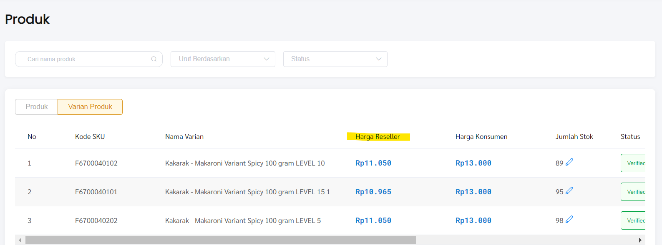This screenshot has width=662, height=245.
Task: Edit stock pencil icon for quantity 89
Action: (x=569, y=162)
